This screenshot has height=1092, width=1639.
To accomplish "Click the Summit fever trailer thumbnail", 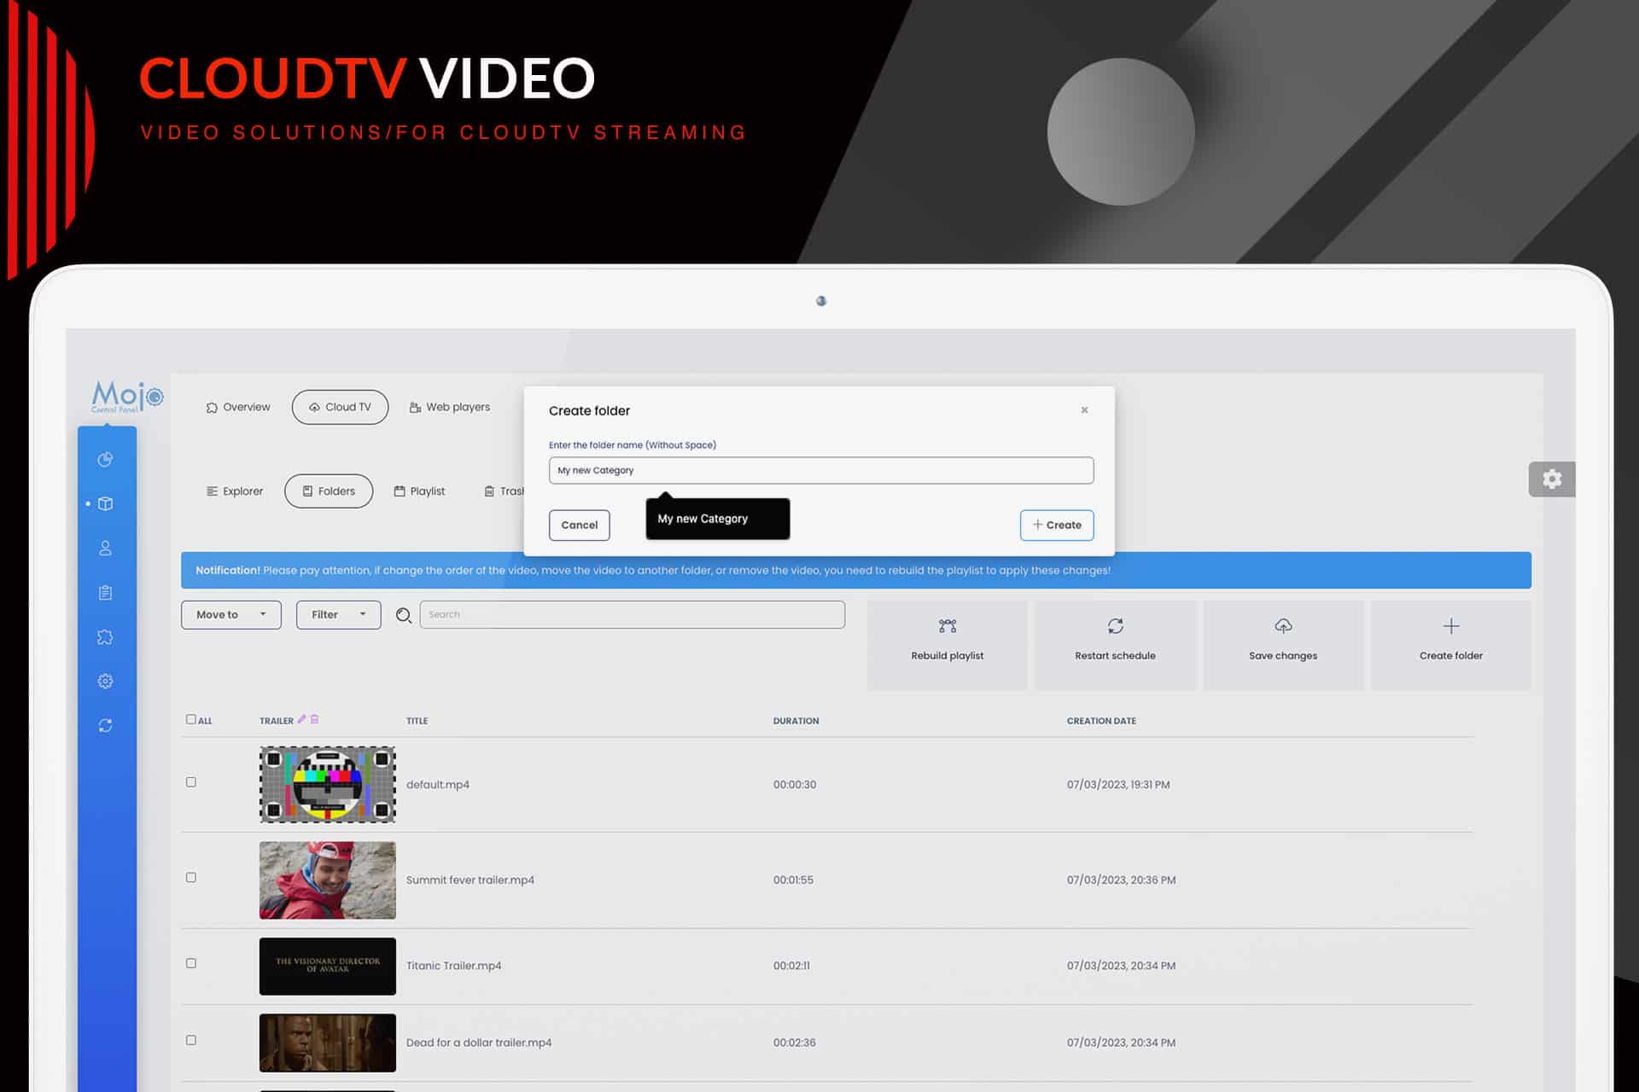I will [328, 880].
